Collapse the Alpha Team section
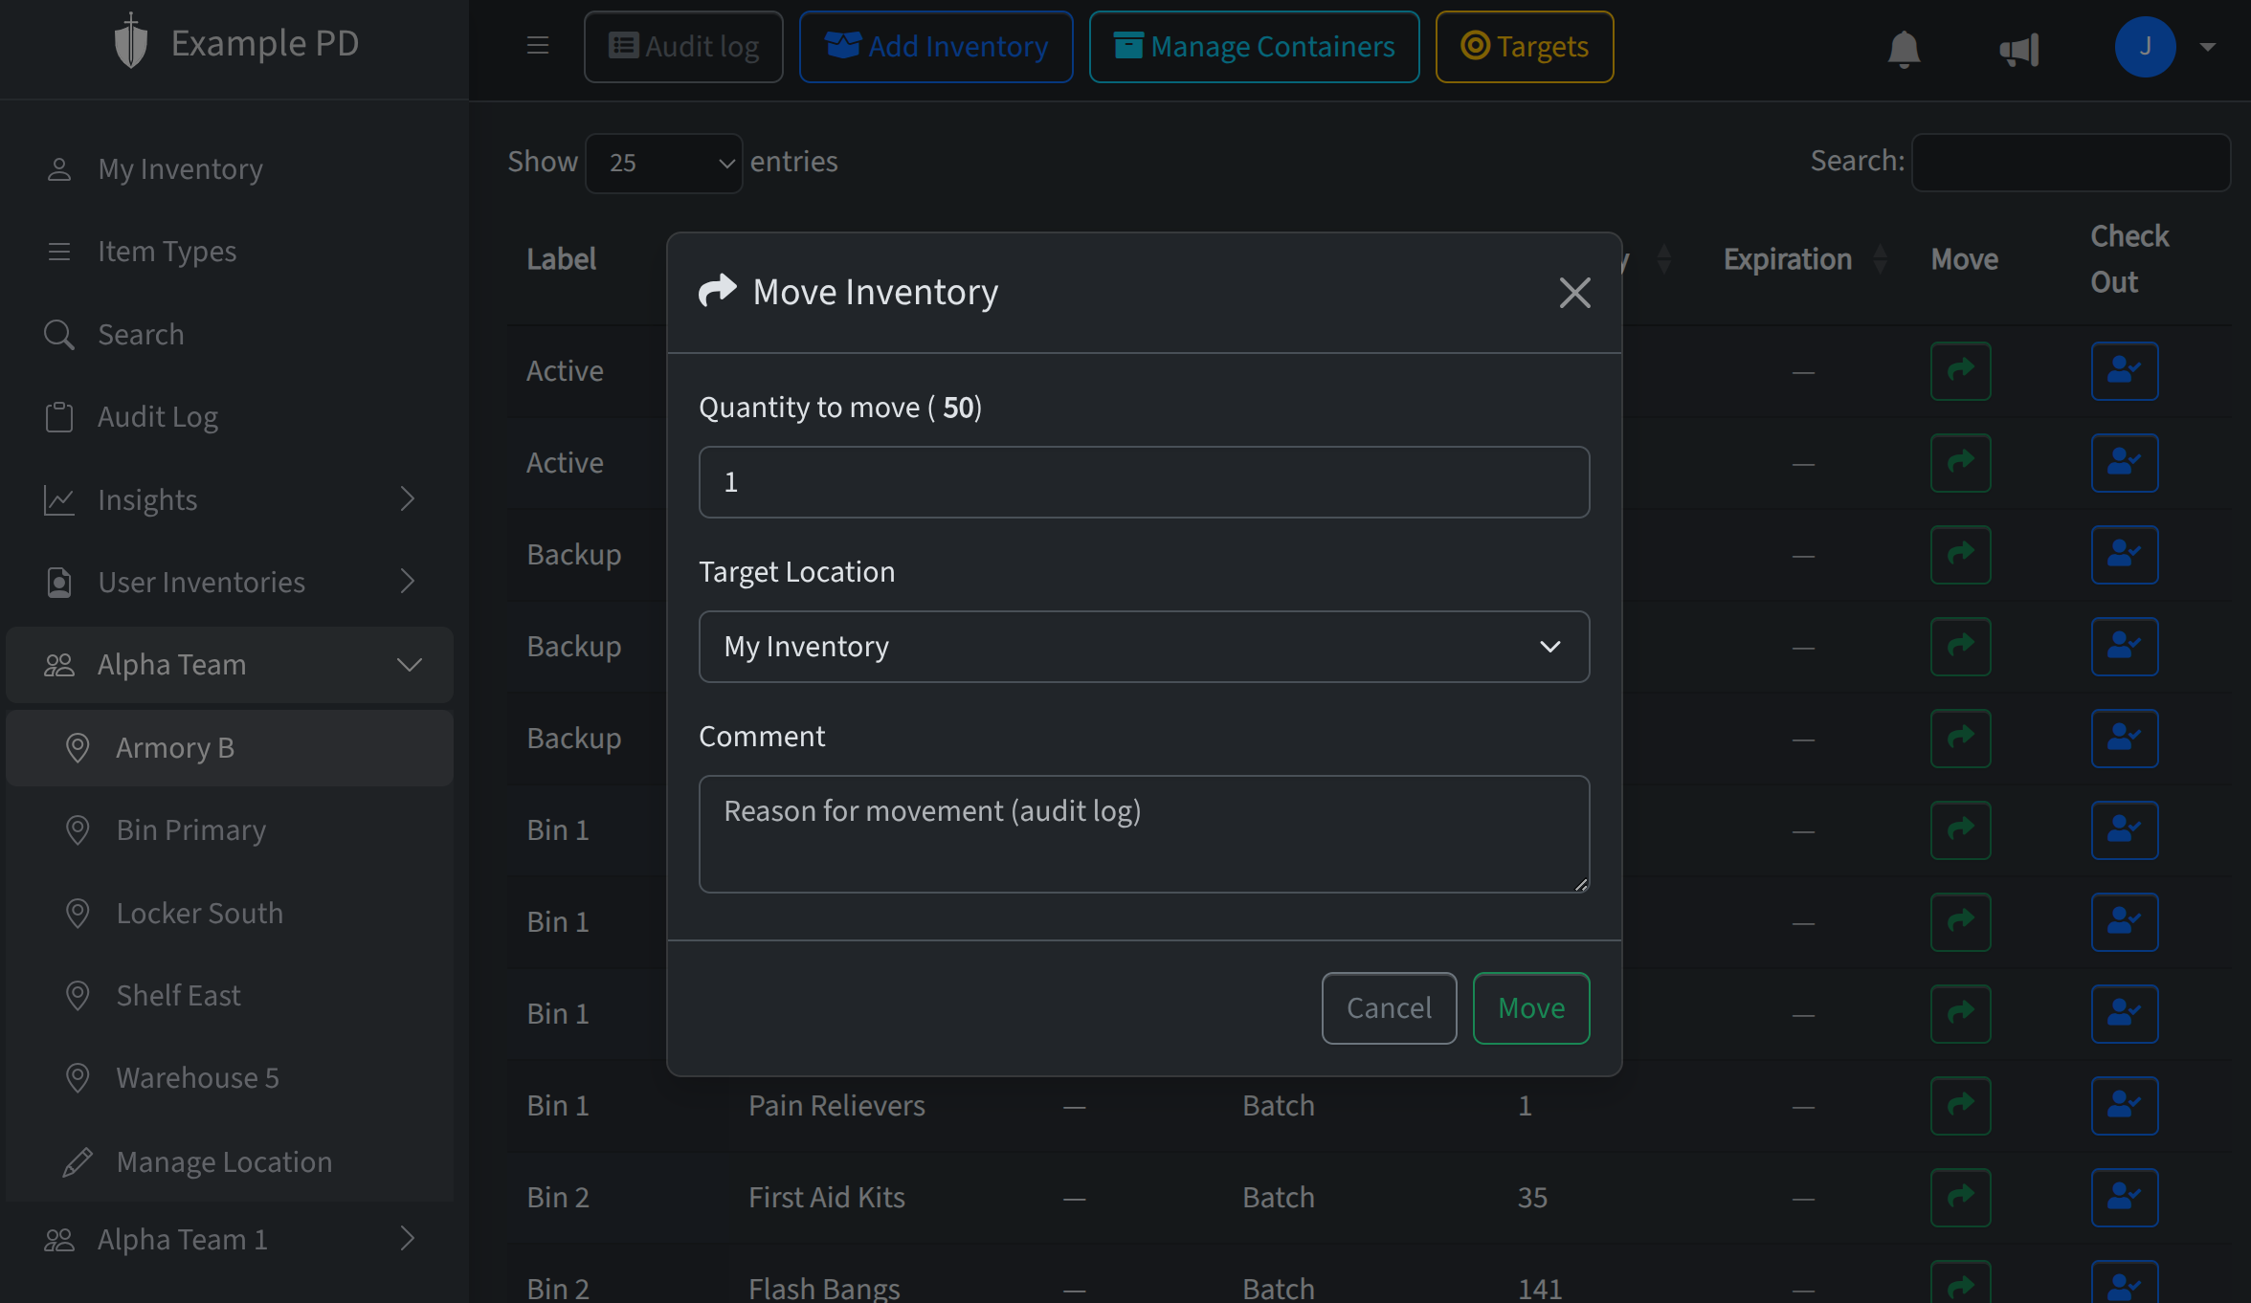Screen dimensions: 2251x1303 [410, 664]
